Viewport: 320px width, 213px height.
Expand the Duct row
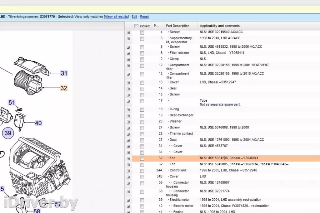(128, 140)
